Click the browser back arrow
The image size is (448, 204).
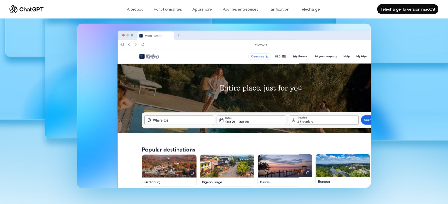tap(129, 44)
